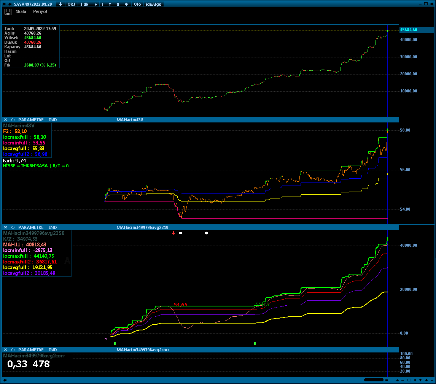Click the scroll-left arrow at bottom left
The image size is (436, 384).
click(x=5, y=380)
